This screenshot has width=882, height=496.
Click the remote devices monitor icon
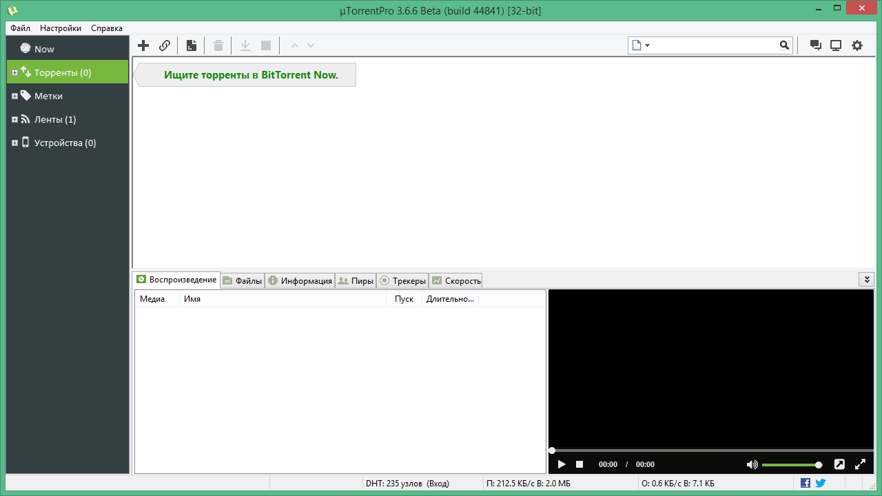836,45
